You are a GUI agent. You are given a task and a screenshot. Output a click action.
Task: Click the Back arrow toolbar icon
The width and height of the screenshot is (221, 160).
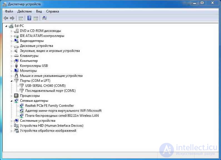pos(6,18)
